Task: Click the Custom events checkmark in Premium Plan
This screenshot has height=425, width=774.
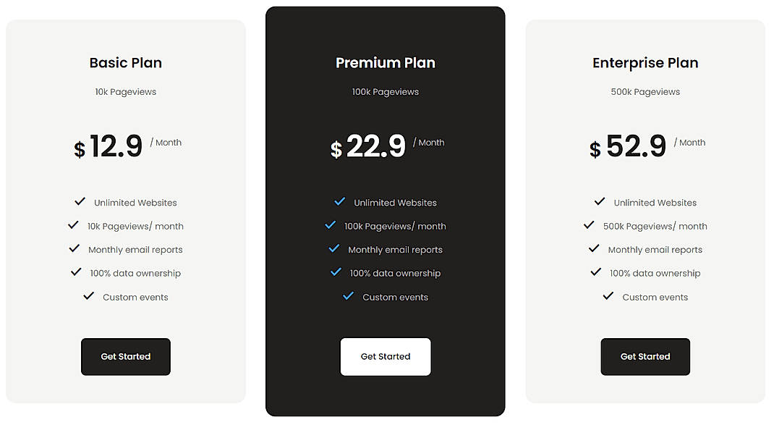Action: pos(348,296)
